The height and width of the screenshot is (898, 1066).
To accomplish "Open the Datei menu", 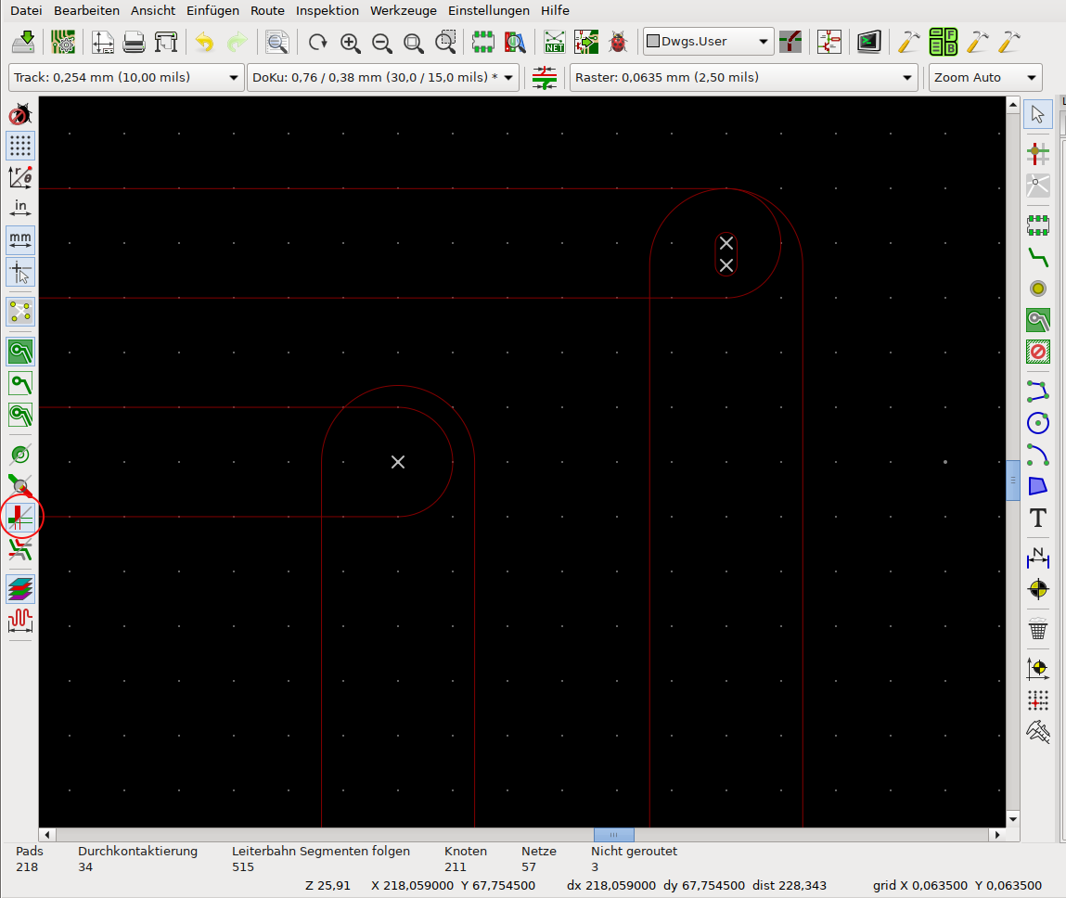I will (x=26, y=10).
